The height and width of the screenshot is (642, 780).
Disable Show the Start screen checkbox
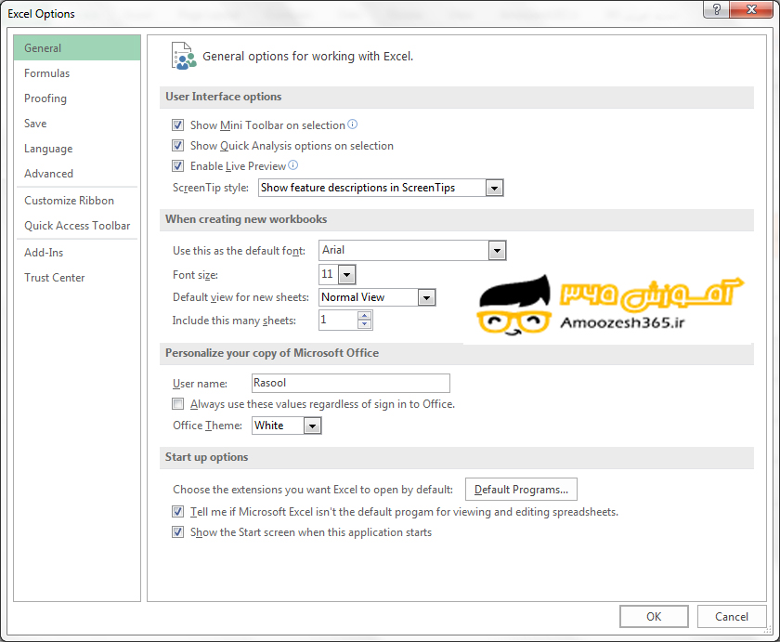pos(178,532)
